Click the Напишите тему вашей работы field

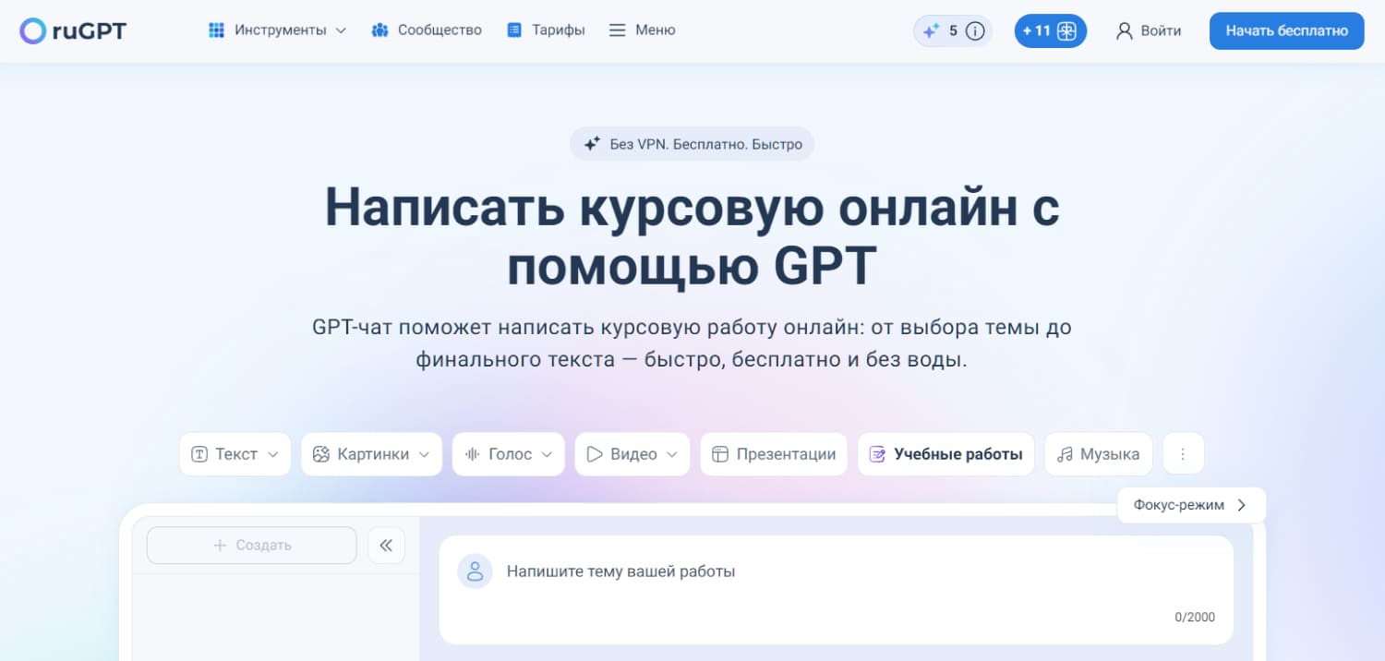tap(831, 571)
